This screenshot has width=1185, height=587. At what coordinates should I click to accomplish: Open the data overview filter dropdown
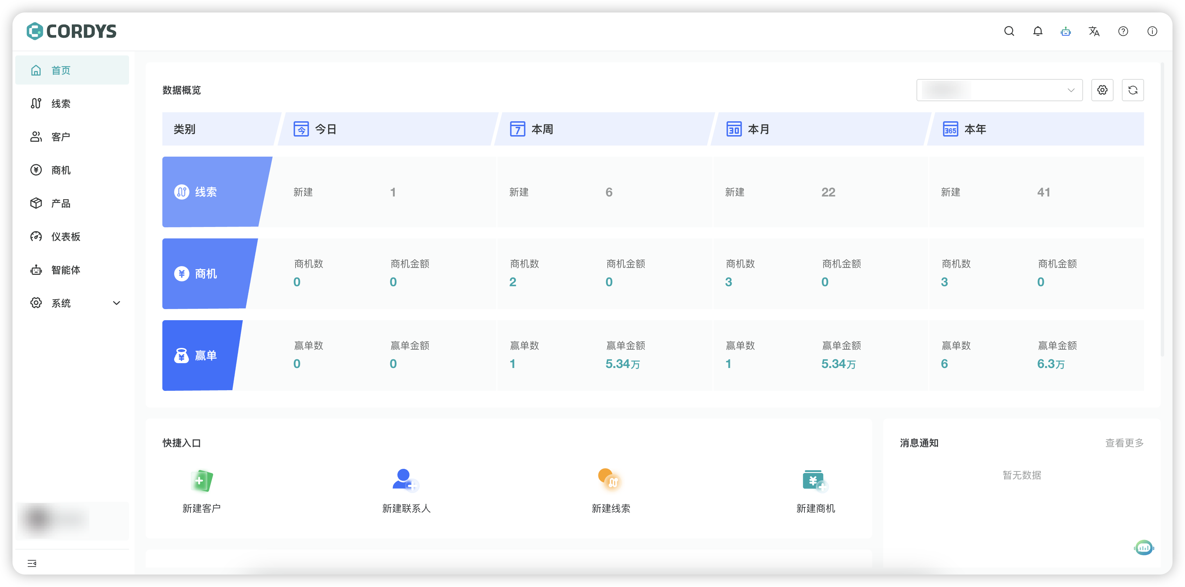[999, 90]
